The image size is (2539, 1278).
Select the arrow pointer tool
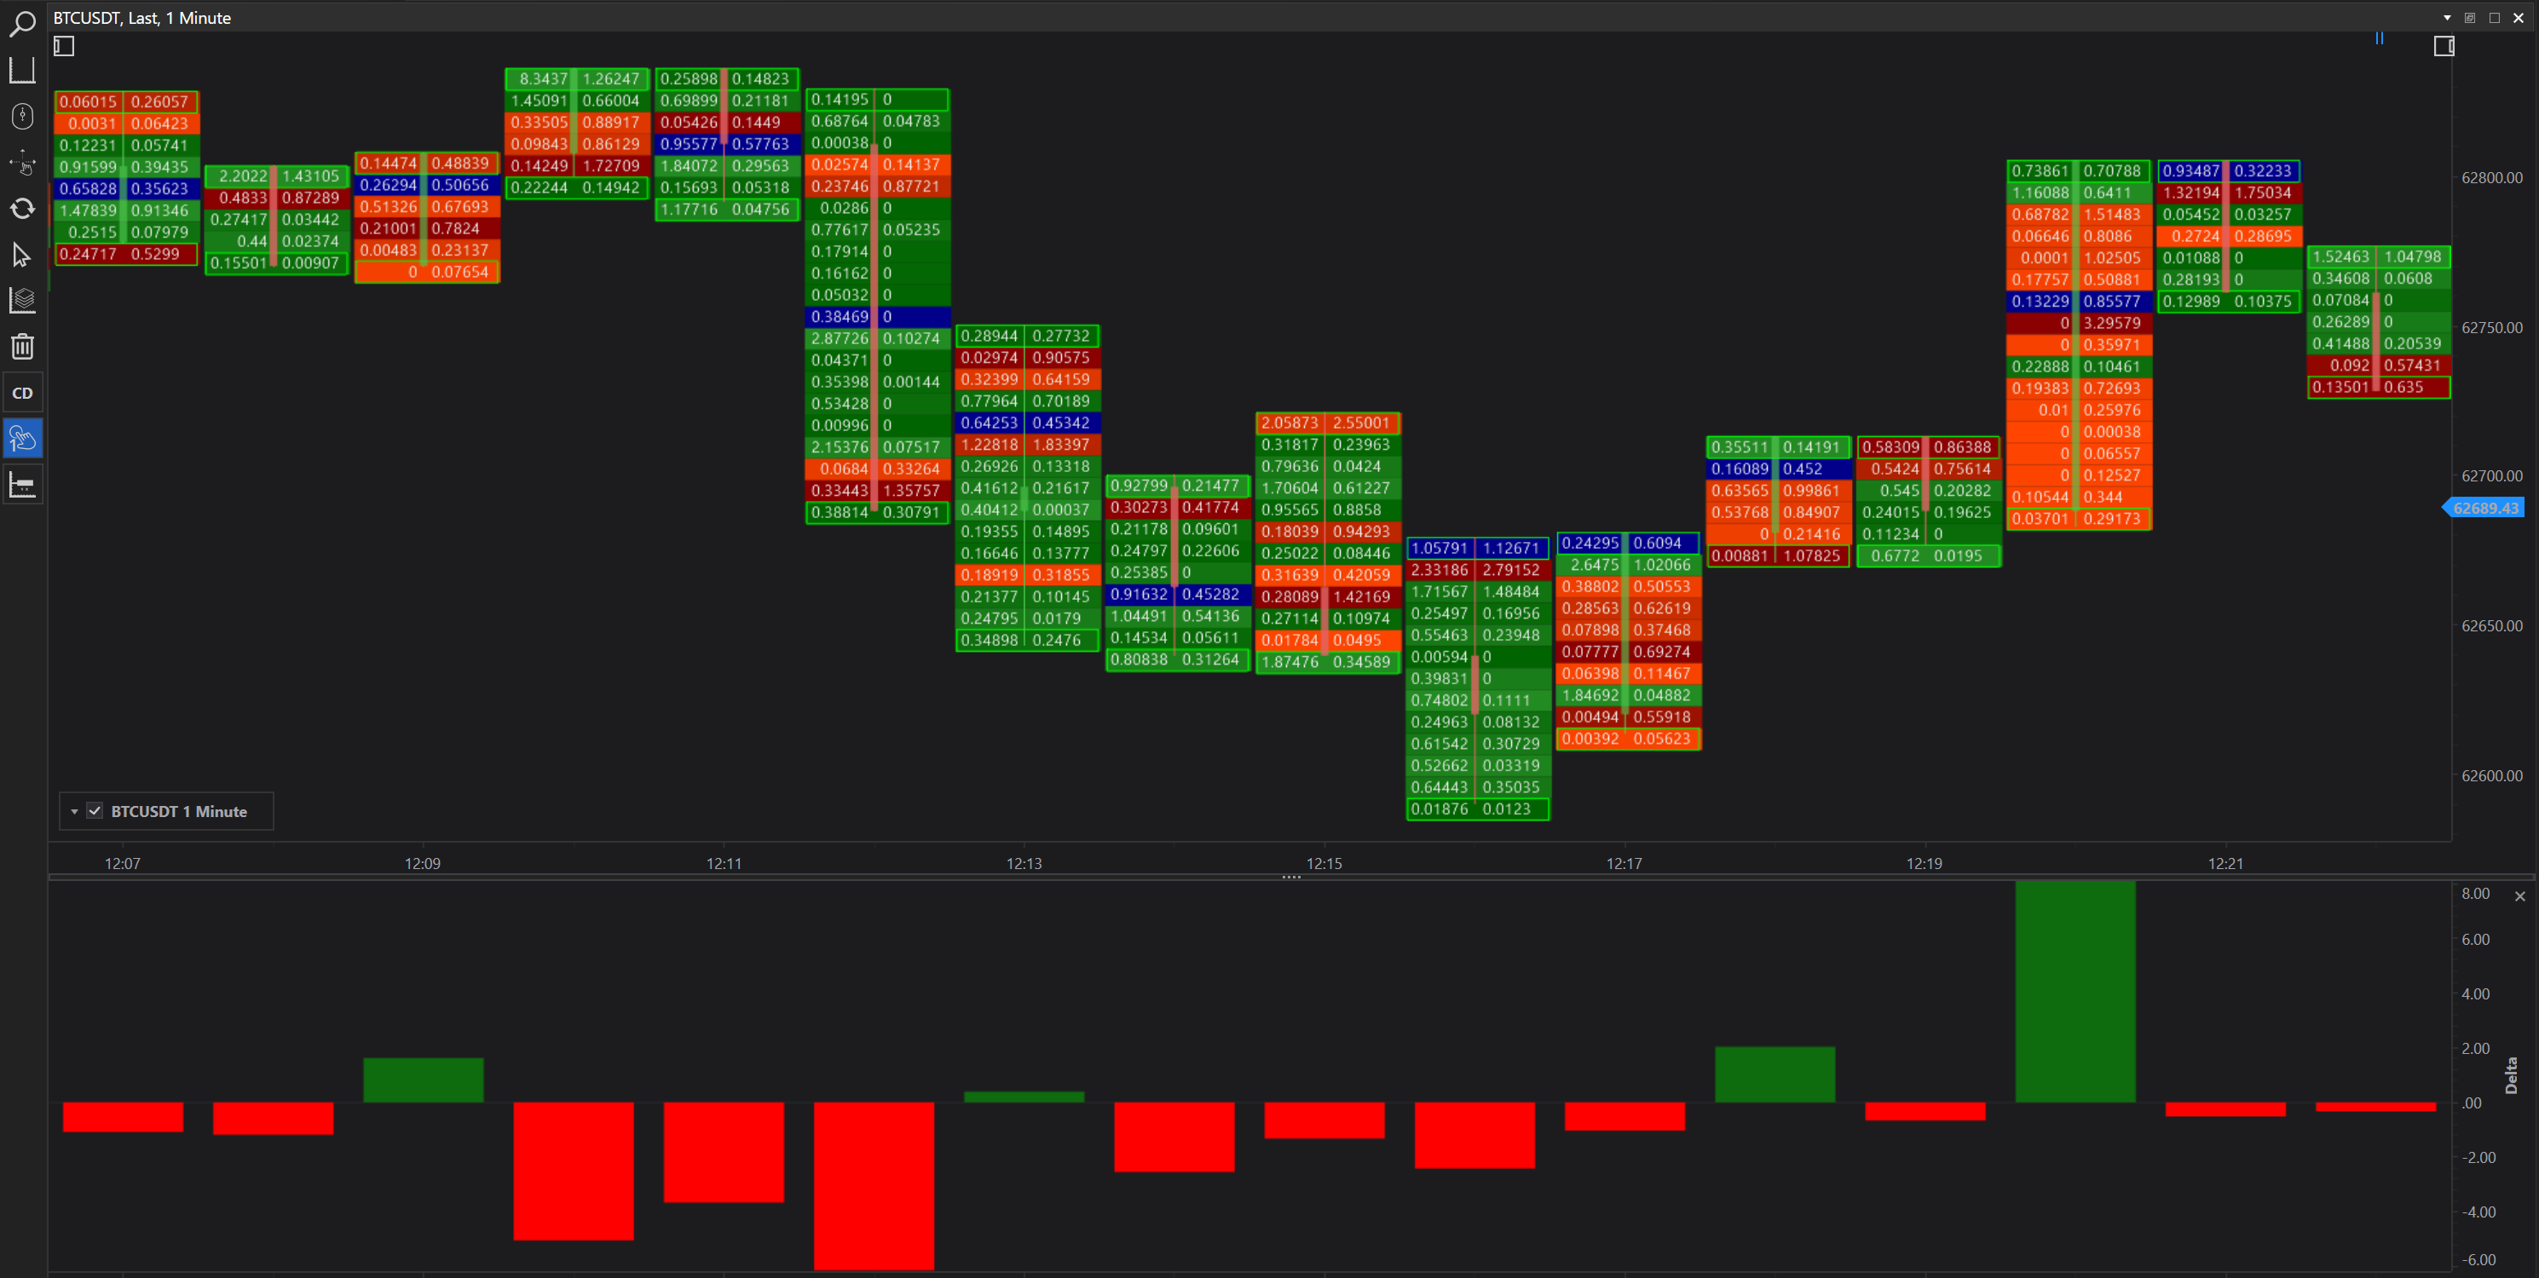[x=21, y=256]
